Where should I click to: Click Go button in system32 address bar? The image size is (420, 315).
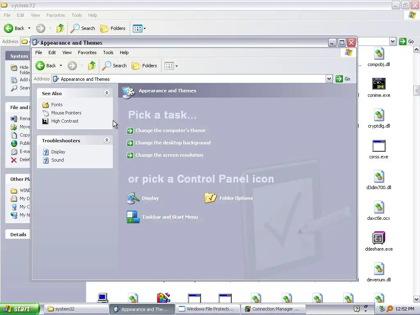pyautogui.click(x=406, y=41)
